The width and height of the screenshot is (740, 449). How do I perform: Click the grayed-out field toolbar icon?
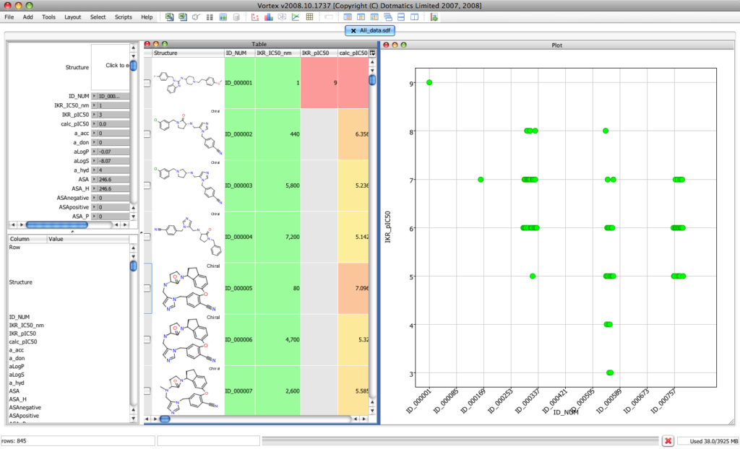(x=329, y=17)
